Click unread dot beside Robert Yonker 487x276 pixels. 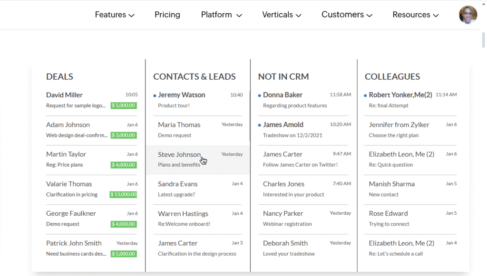click(x=365, y=95)
